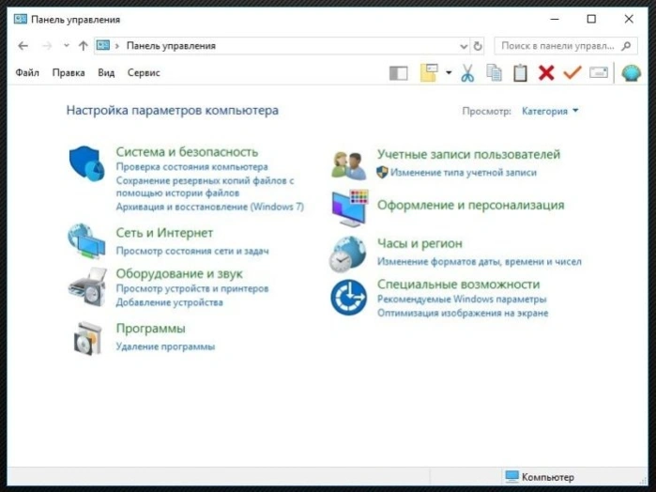Open Архивация и восстановление (Windows 7)
Image resolution: width=656 pixels, height=492 pixels.
pos(210,207)
